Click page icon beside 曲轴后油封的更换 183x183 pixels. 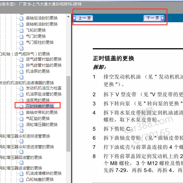coord(22,18)
